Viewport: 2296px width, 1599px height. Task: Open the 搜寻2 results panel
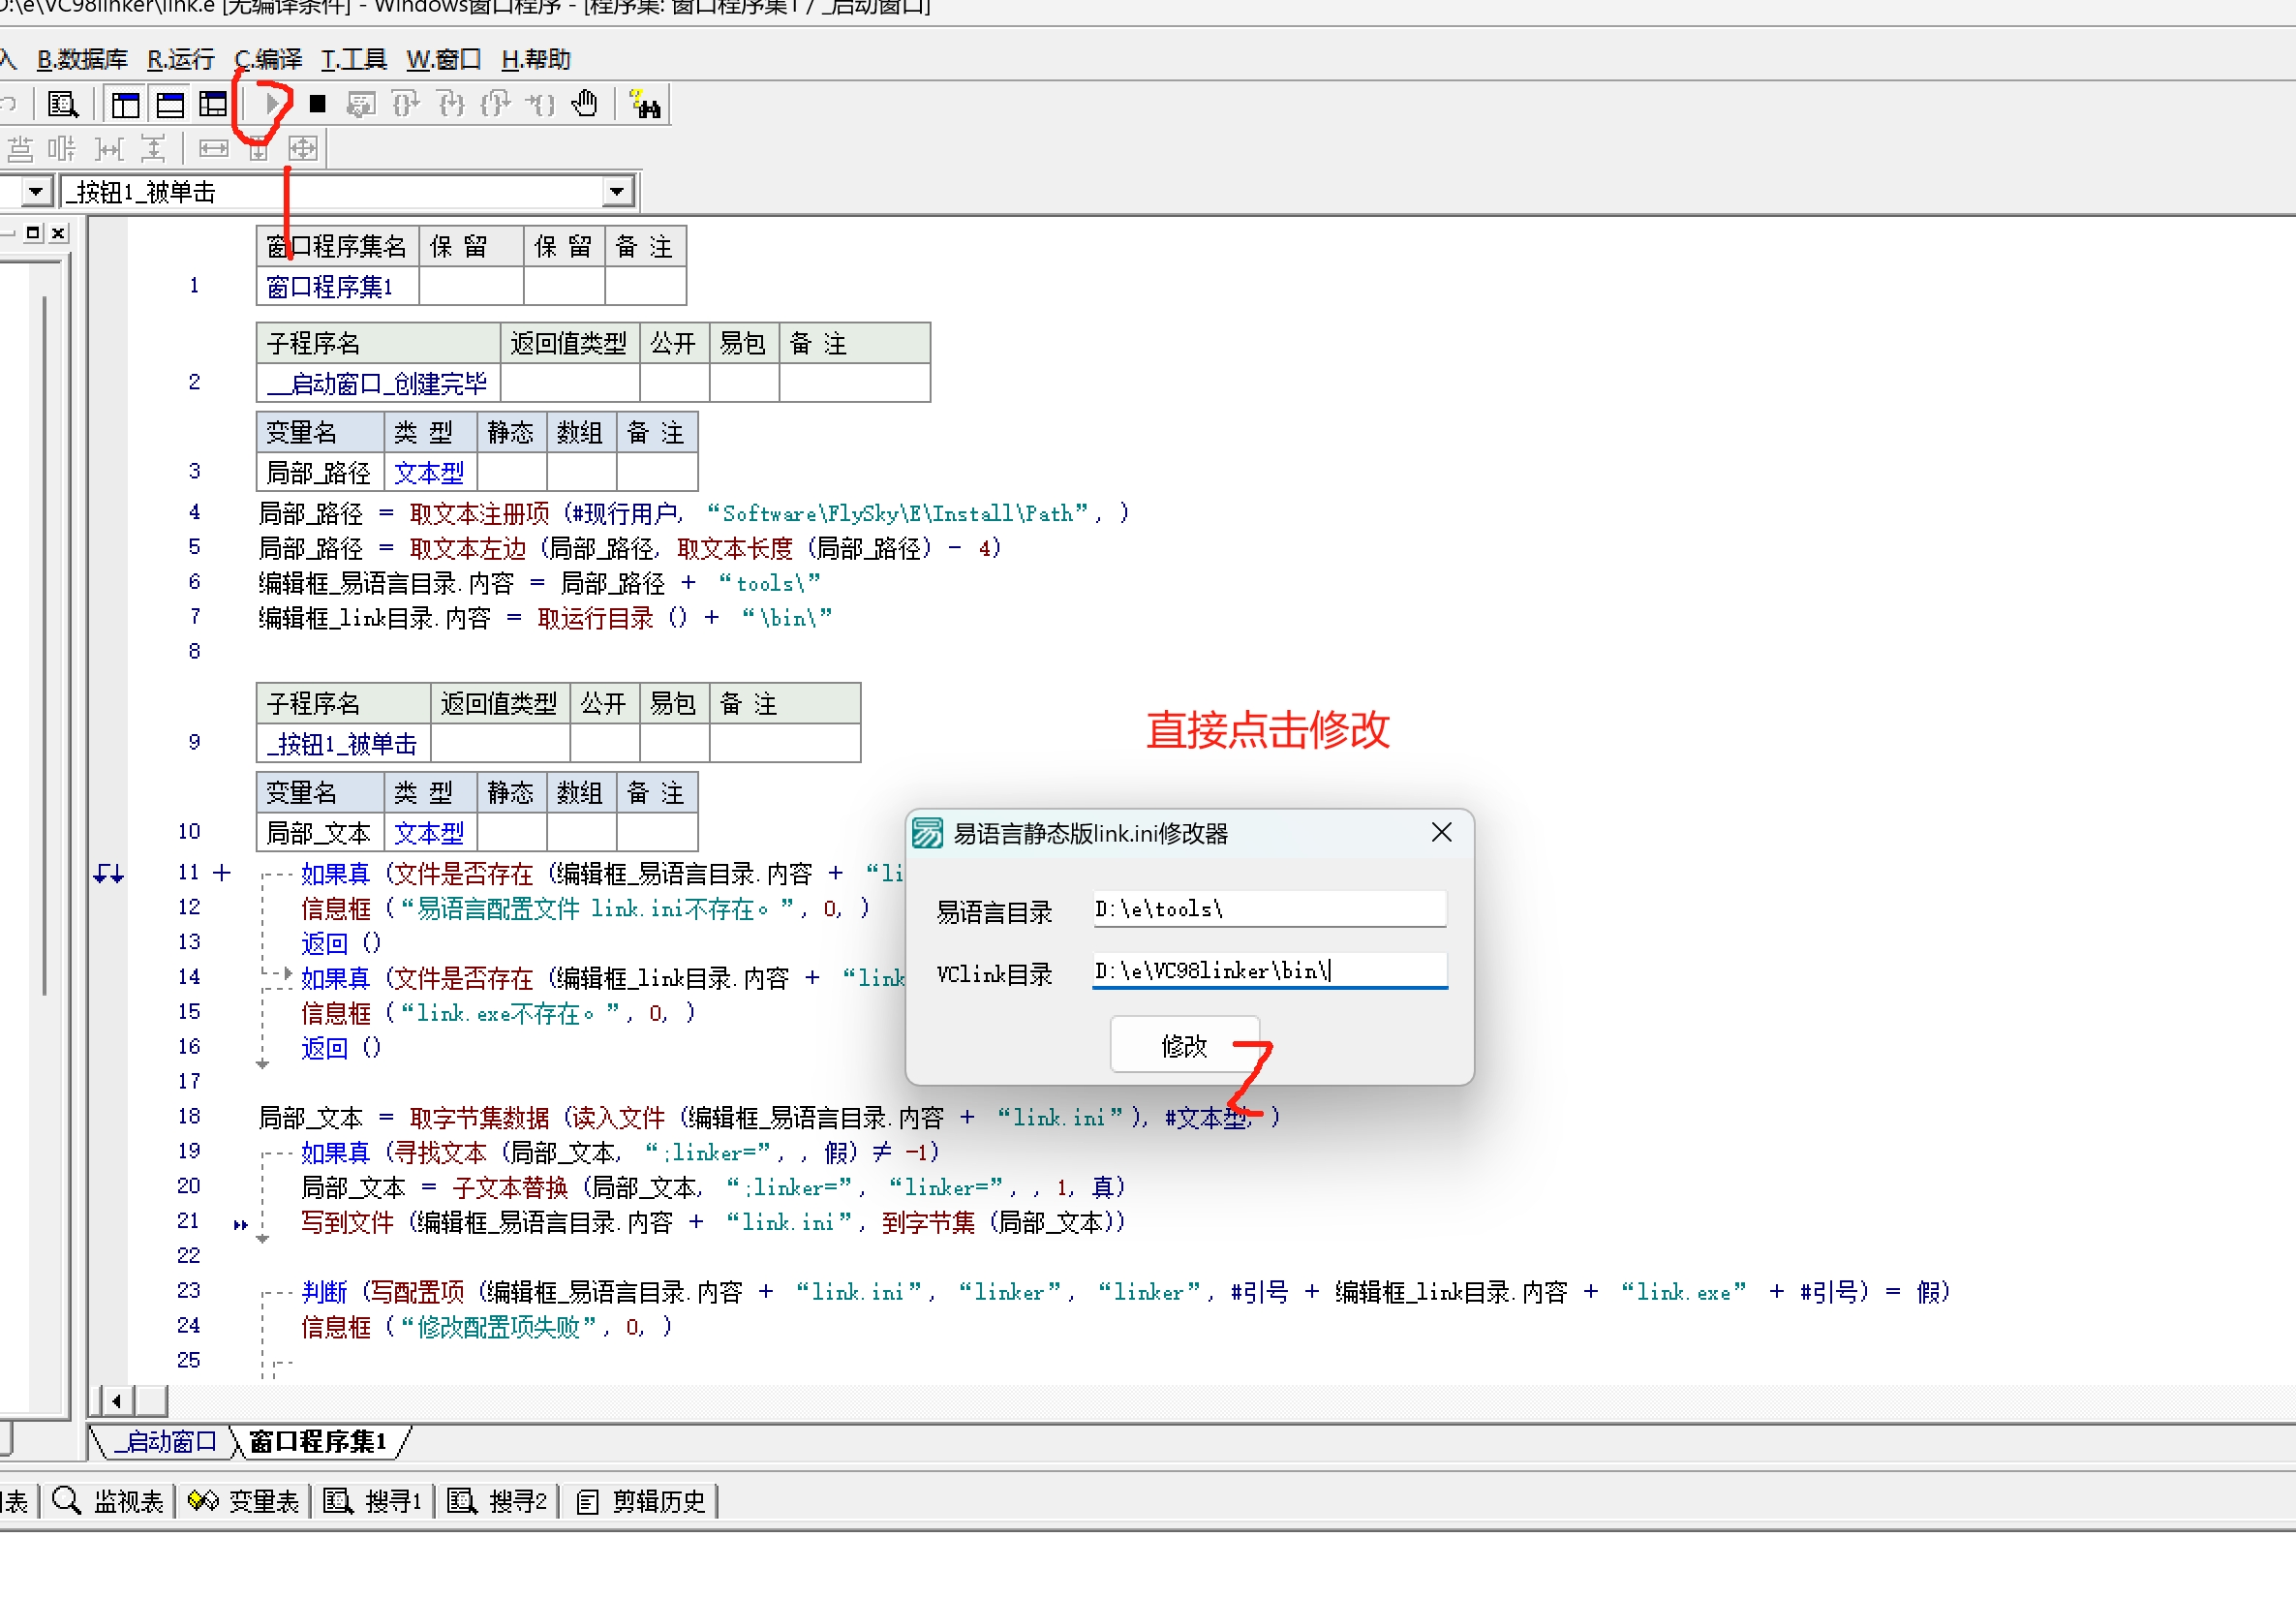497,1501
